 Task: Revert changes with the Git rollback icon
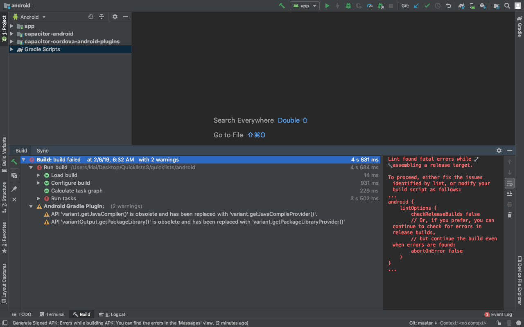(448, 6)
